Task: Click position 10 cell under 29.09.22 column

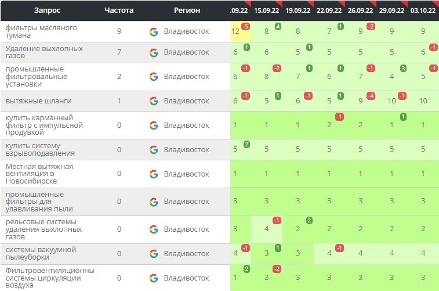Action: [x=391, y=101]
